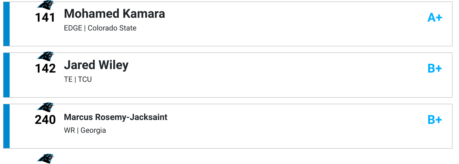Screen dimensions: 459x164
Task: Select B+ grade for Marcus Rosemy-Jacksaint
Action: pyautogui.click(x=435, y=120)
